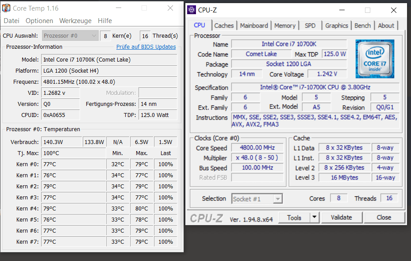Click the Kern #4 max temperature 80°C
This screenshot has height=261, width=411.
pyautogui.click(x=142, y=208)
